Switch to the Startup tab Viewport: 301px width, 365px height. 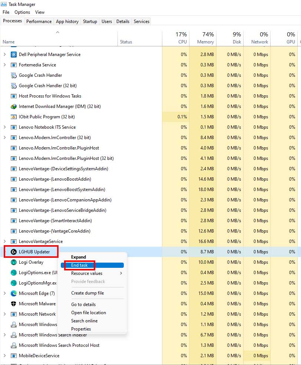click(x=90, y=22)
